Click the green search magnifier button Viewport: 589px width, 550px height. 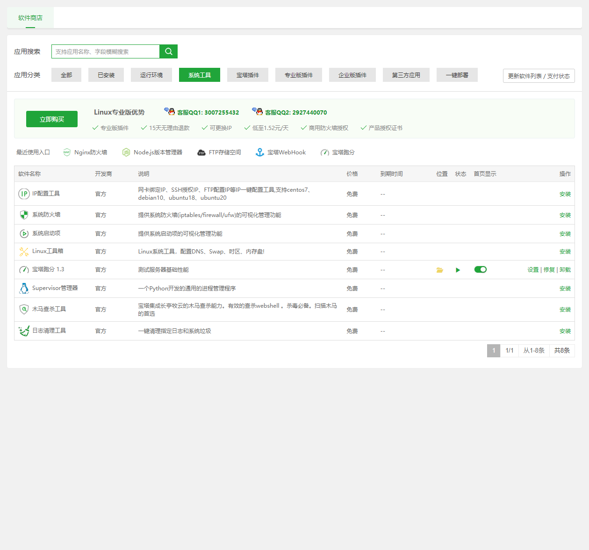[168, 51]
